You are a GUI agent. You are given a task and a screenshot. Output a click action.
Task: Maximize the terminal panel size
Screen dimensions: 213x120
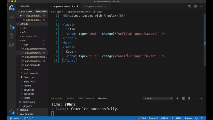[195, 98]
